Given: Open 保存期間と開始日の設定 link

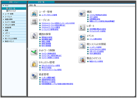Looking at the screenshot, I should 98,29.
